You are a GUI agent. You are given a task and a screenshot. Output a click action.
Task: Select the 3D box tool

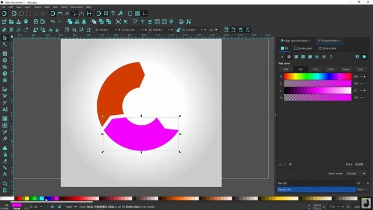coord(5,73)
